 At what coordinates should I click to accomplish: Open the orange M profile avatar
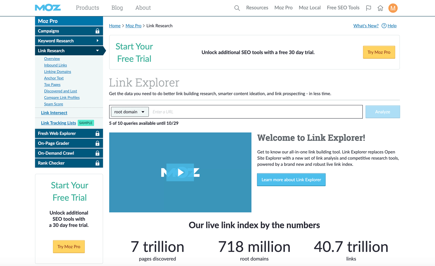click(393, 8)
